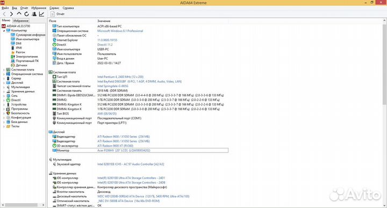Select the Тесты folder icon
387x208 pixels.
click(x=8, y=126)
